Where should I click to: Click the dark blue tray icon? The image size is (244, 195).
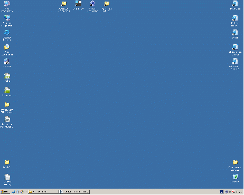[x=221, y=192]
